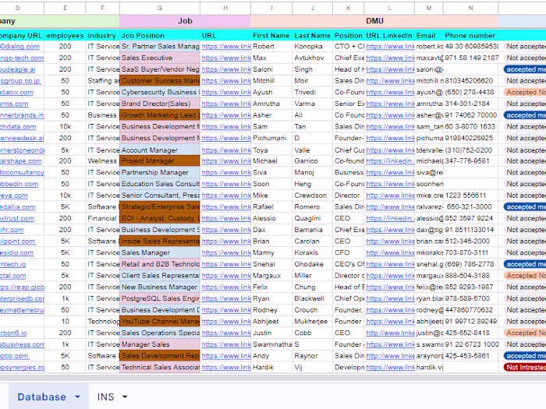Viewport: 546px width, 409px height.
Task: Select column N header
Action: point(470,8)
